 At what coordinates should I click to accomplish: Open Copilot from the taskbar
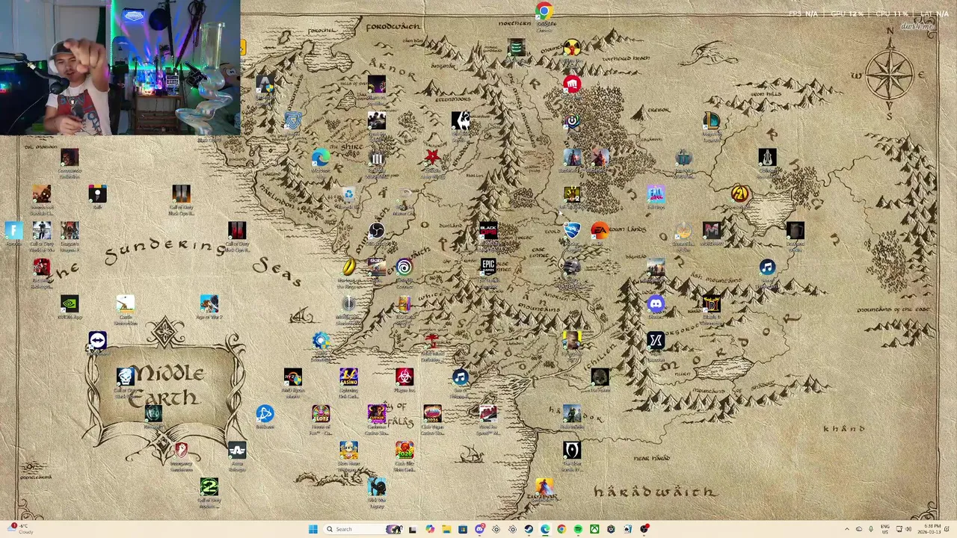[x=430, y=529]
